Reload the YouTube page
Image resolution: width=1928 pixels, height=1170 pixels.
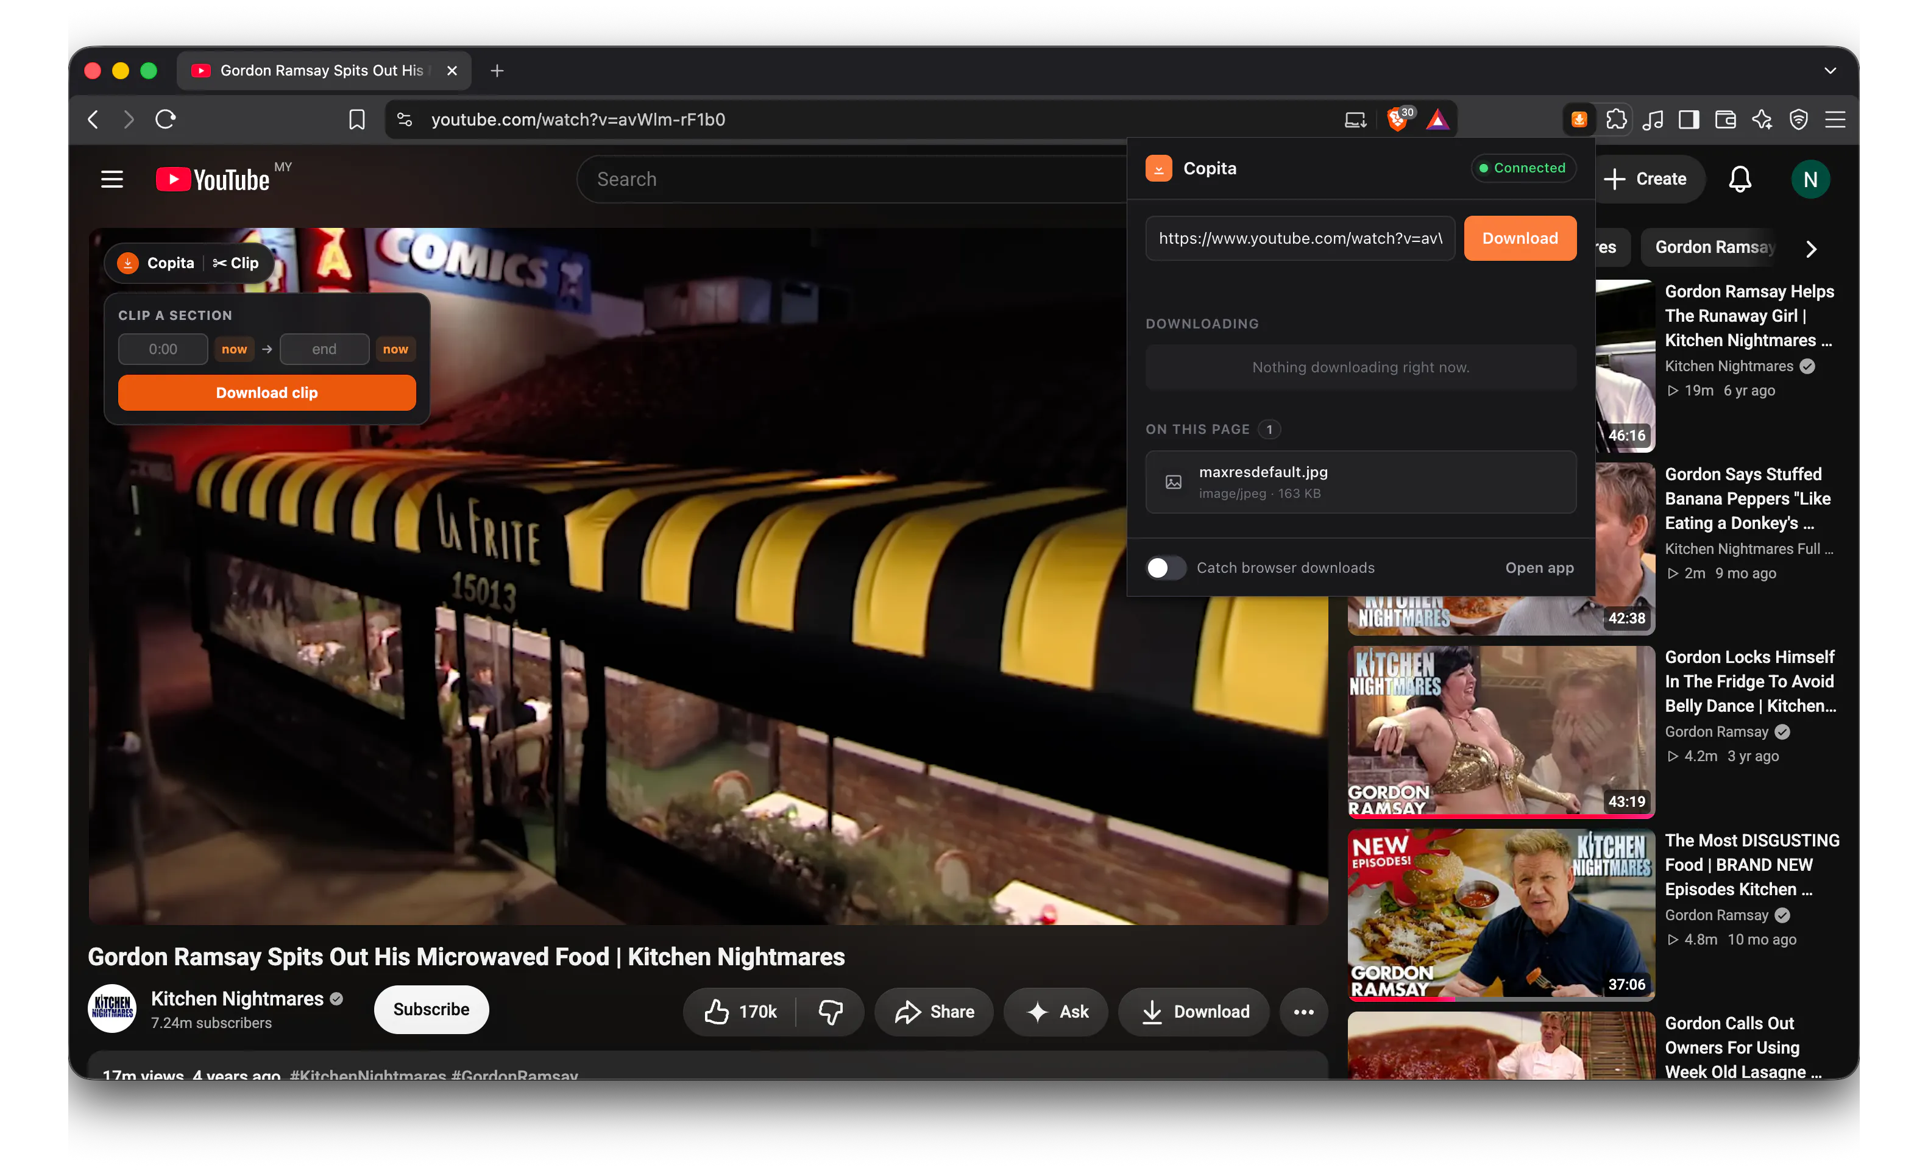pyautogui.click(x=166, y=119)
